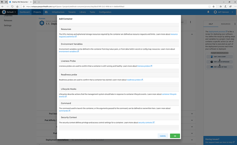237x145 pixels.
Task: Collapse the top step section chevron
Action: point(192,34)
